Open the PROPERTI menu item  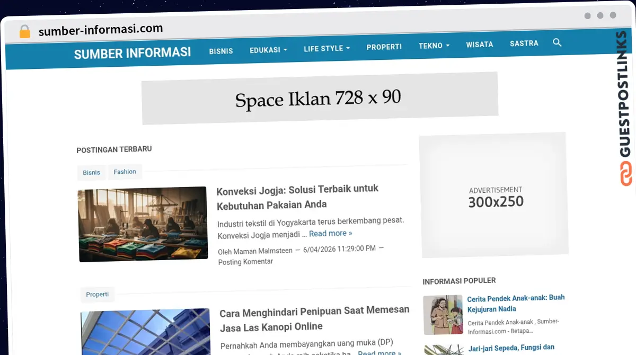(384, 47)
